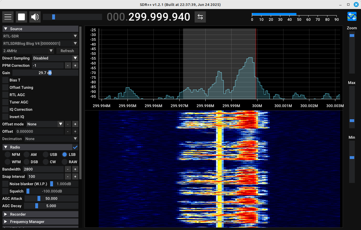Screen dimensions: 361x230
Task: Increase PPM Correction with plus button
Action: click(x=75, y=65)
